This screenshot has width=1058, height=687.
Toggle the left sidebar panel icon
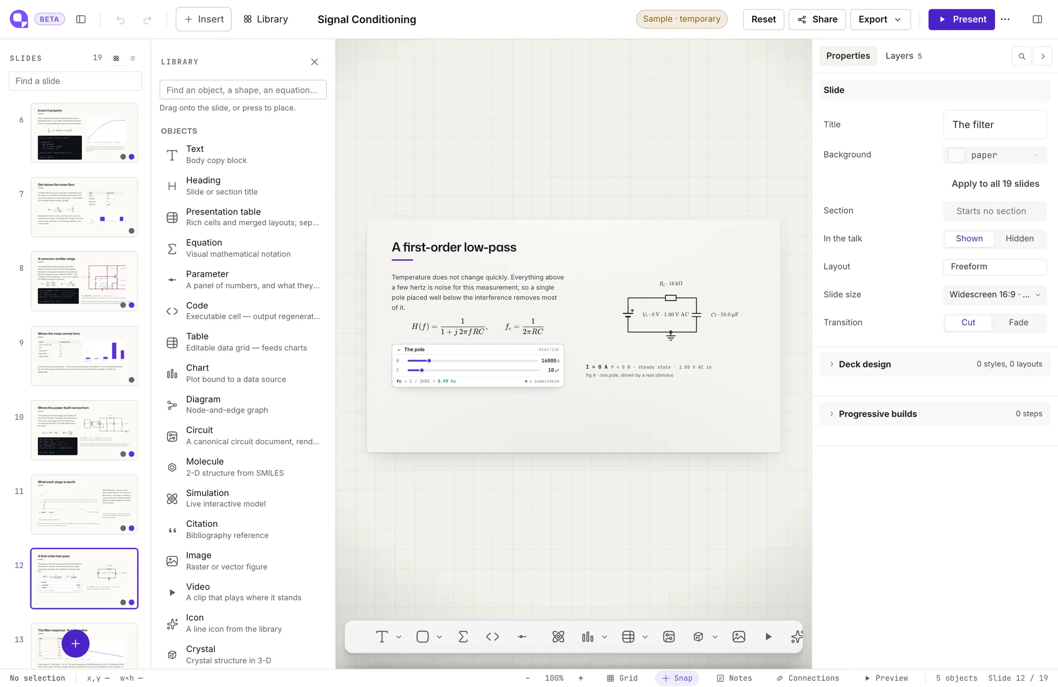click(81, 19)
